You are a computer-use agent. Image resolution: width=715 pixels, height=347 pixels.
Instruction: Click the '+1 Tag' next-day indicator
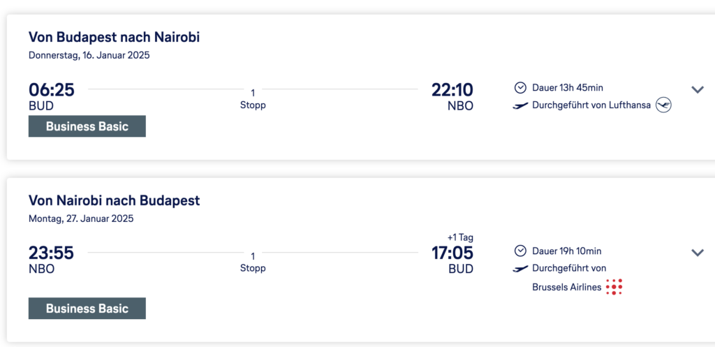click(x=460, y=237)
